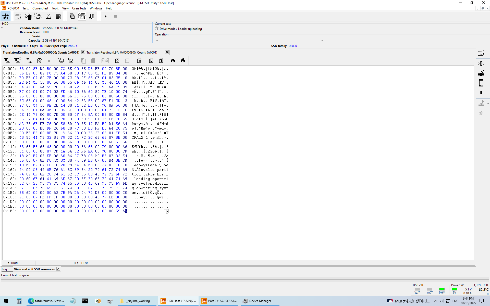This screenshot has height=306, width=490.
Task: Select hex byte AA at offset 0x1FF
Action: coord(125,211)
